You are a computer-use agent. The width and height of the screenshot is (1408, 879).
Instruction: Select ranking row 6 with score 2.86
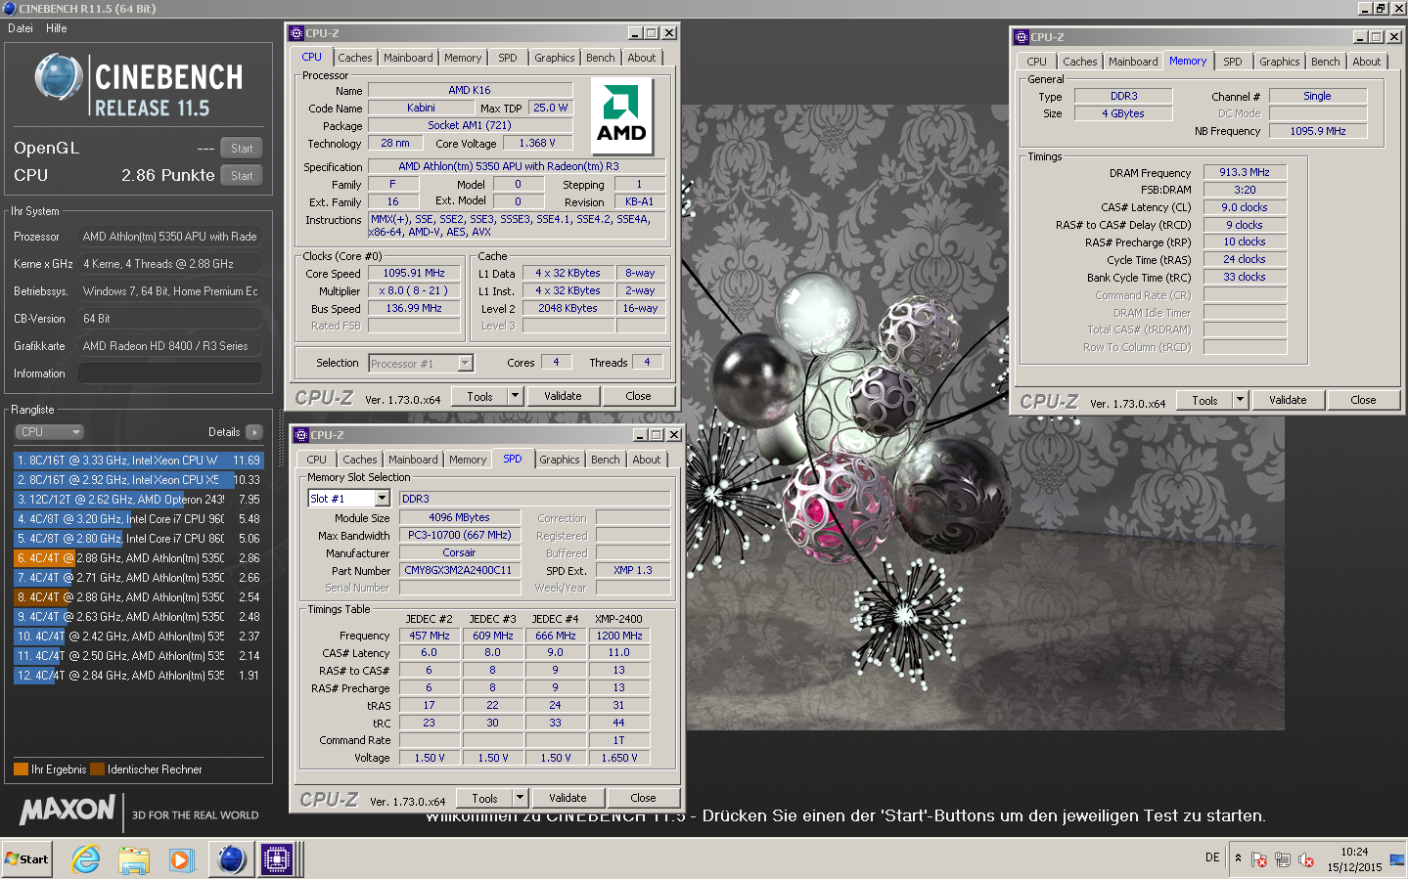pos(138,557)
